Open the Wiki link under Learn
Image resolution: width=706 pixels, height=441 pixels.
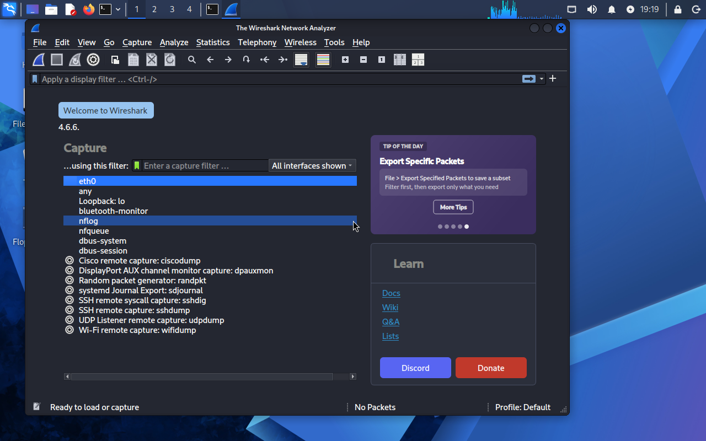tap(390, 308)
